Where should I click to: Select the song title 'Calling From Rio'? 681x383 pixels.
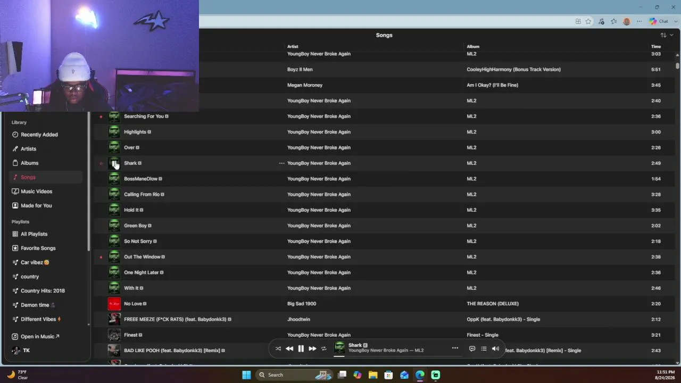[x=142, y=194]
